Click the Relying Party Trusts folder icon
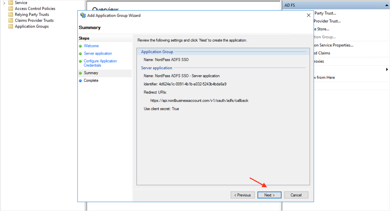Viewport: 390px width, 211px height. [11, 15]
